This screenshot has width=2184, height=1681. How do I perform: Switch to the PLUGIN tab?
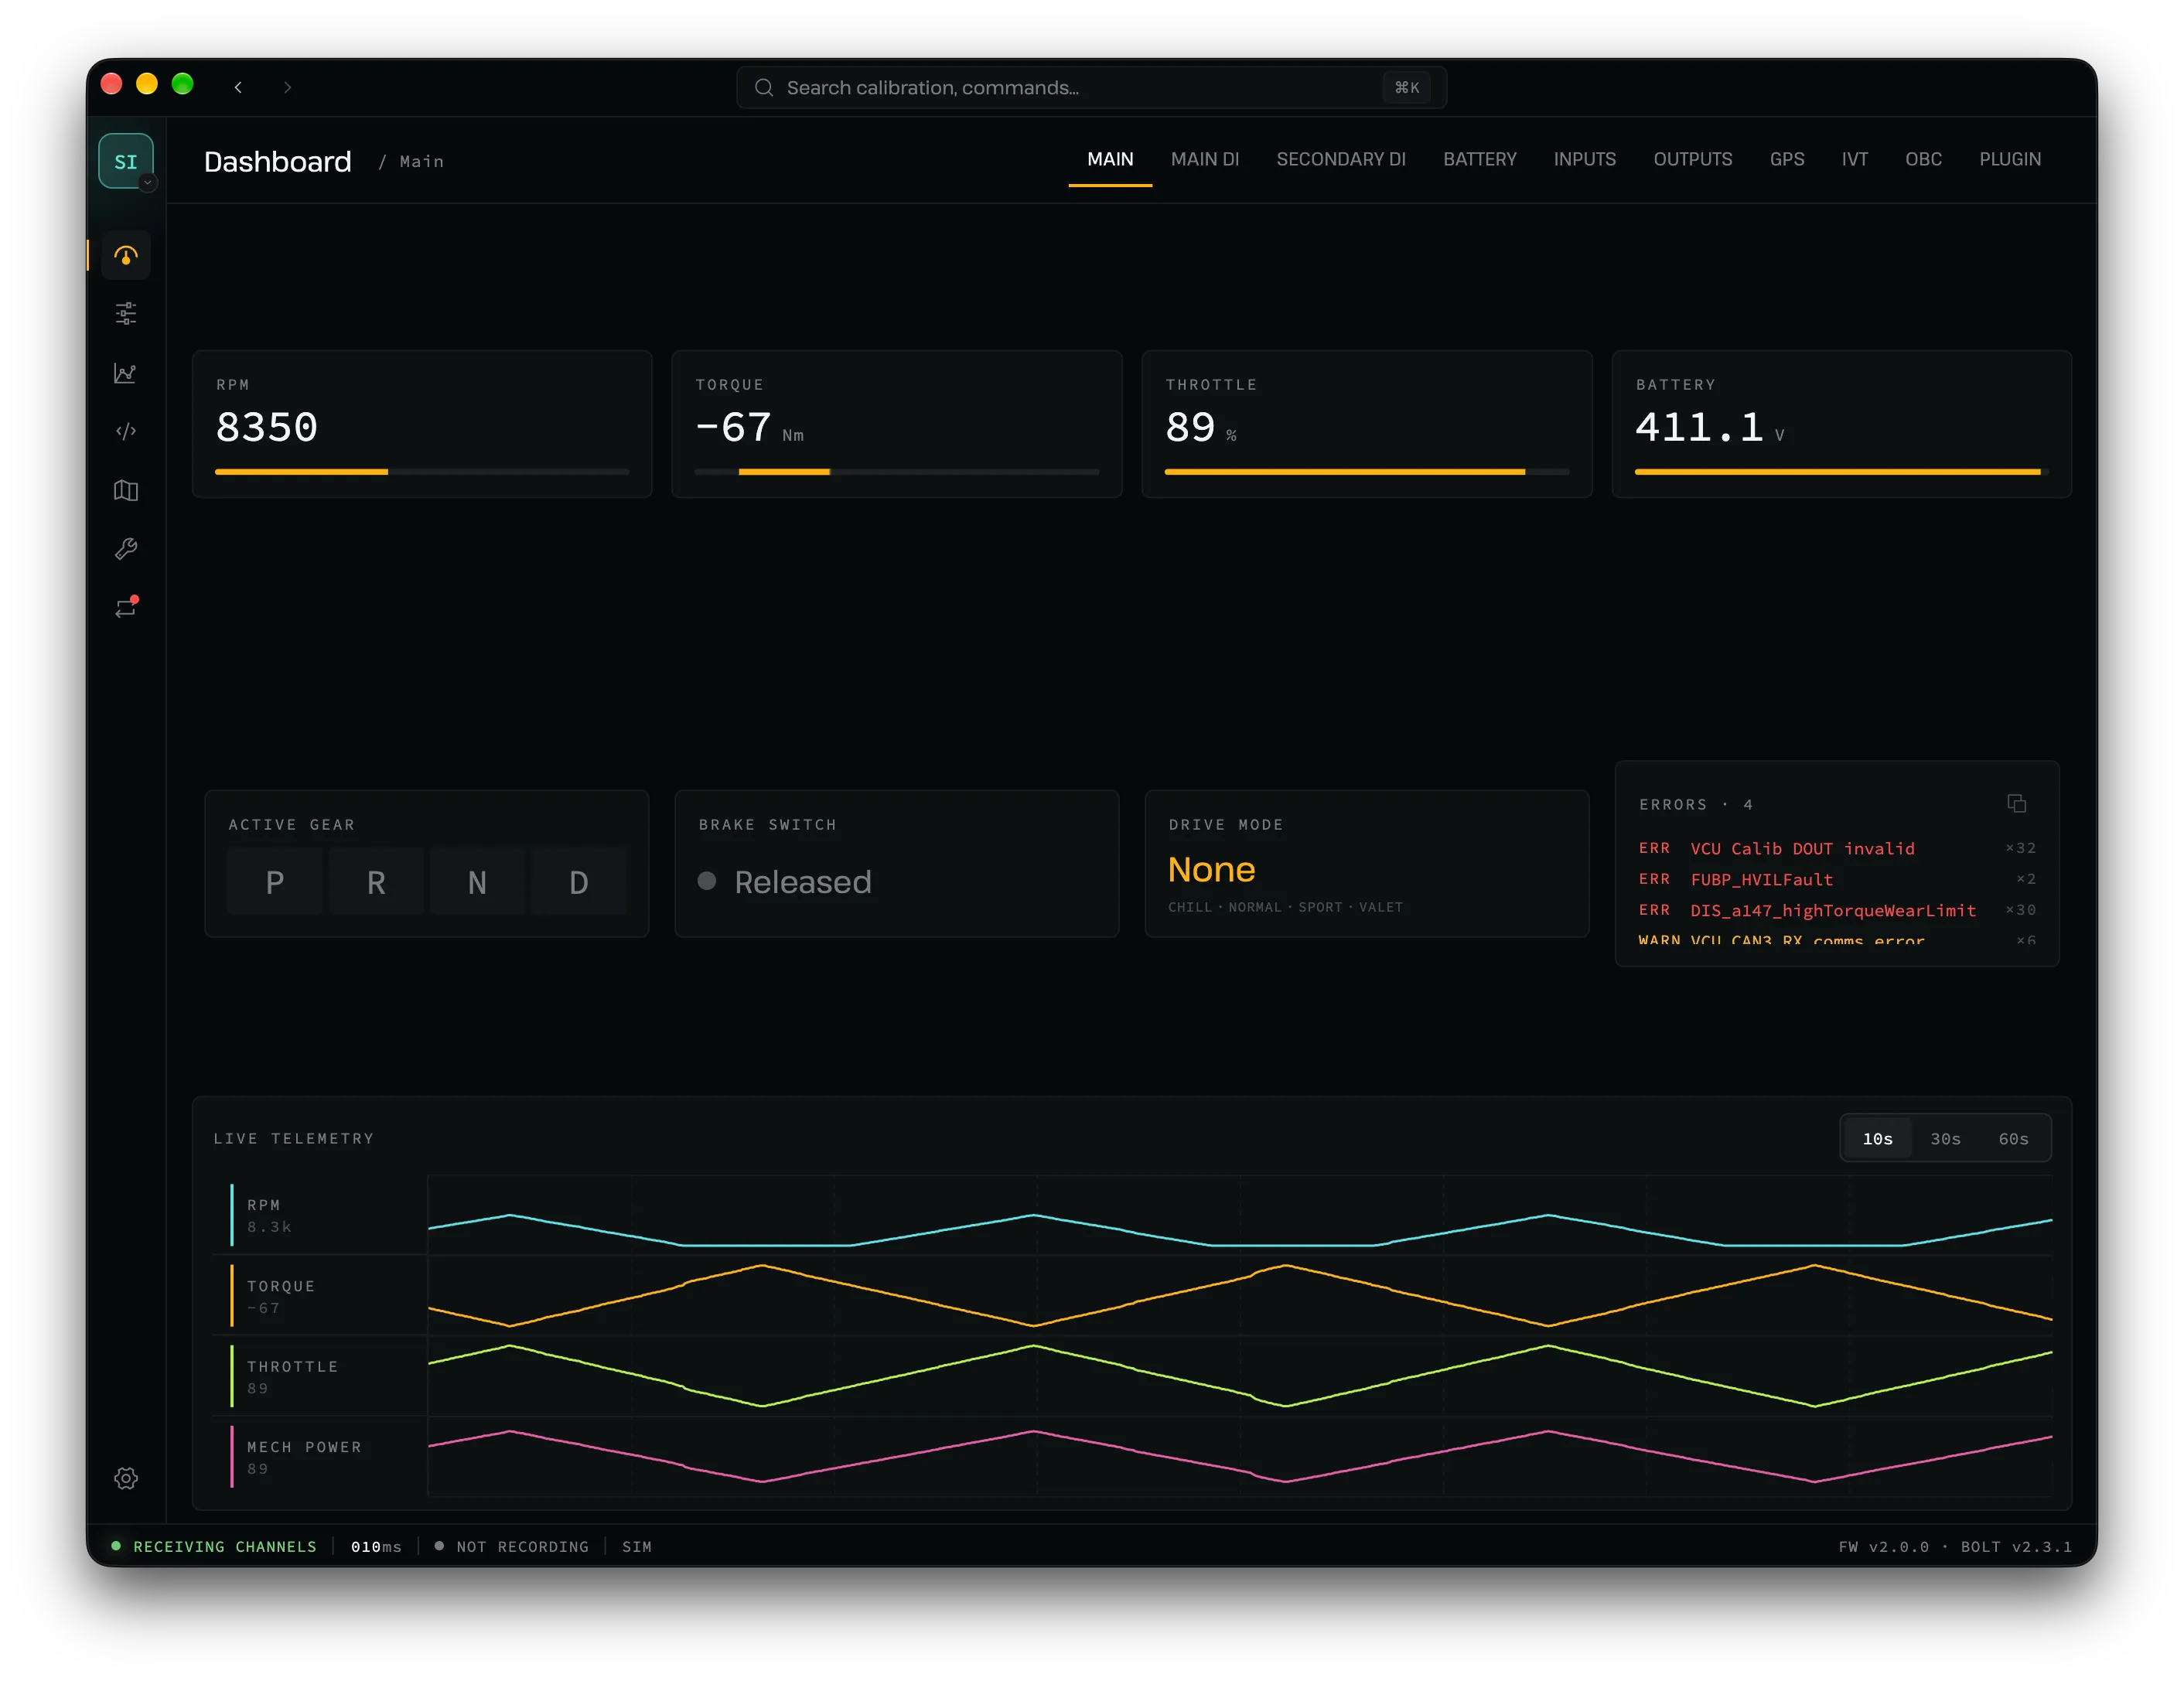[2009, 160]
